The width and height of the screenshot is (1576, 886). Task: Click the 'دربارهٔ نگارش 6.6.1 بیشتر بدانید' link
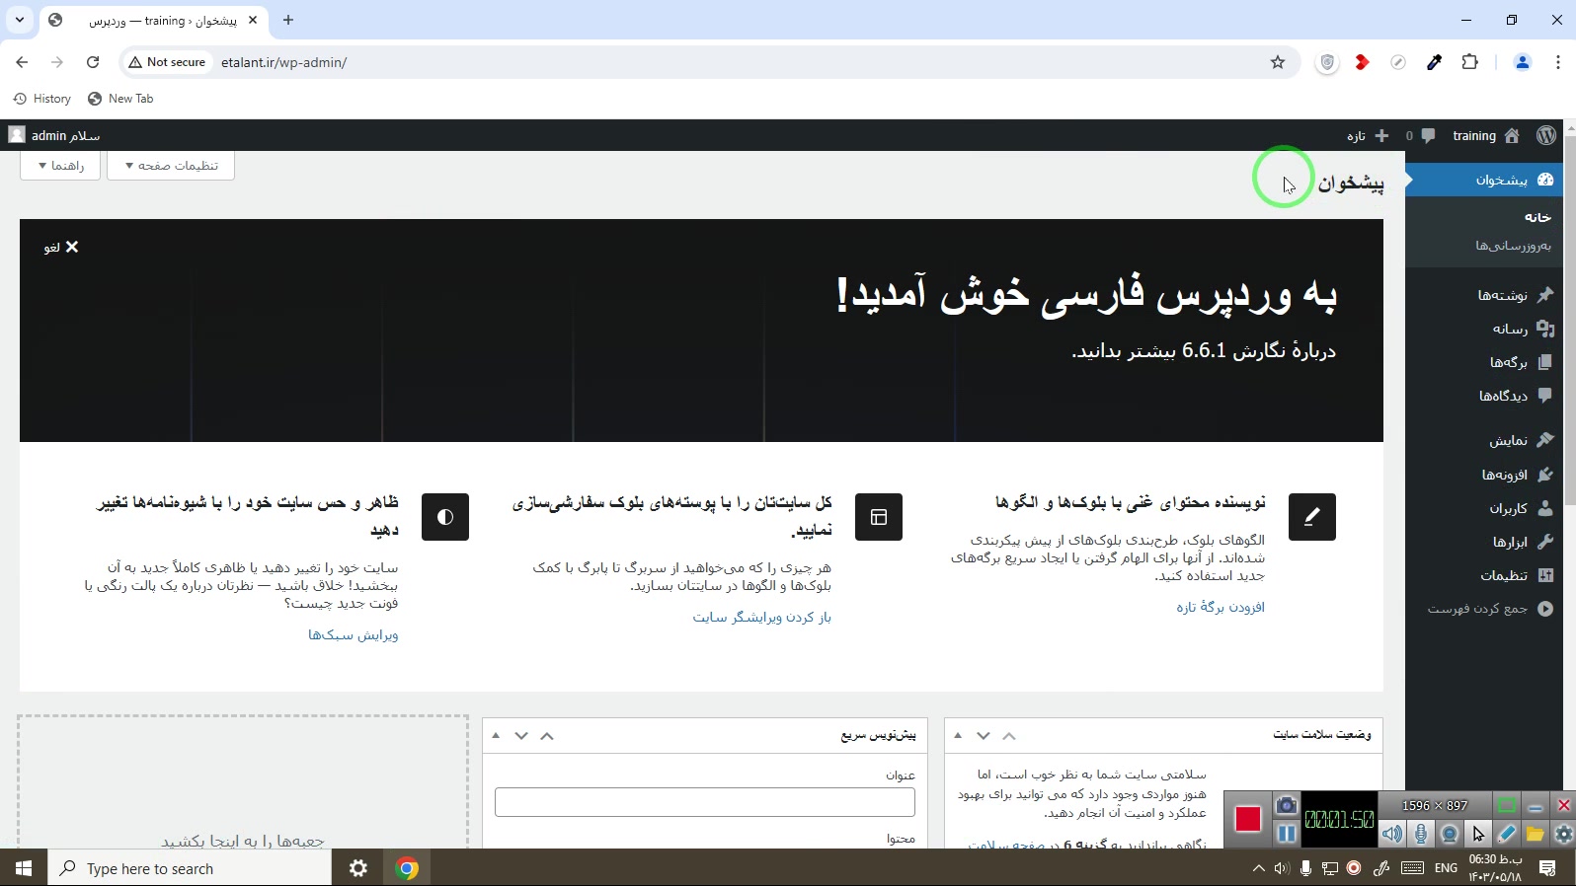pos(1204,351)
